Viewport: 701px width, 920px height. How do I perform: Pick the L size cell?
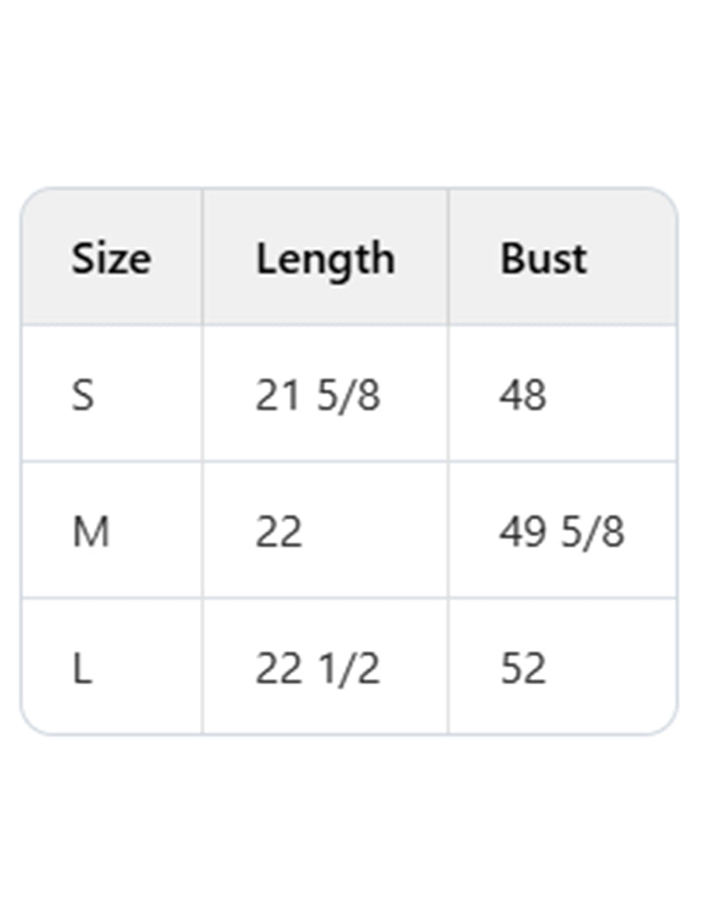[x=81, y=669]
